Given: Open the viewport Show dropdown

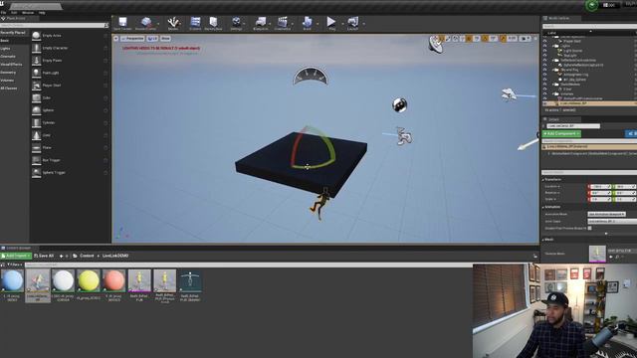Looking at the screenshot, I should click(x=165, y=39).
